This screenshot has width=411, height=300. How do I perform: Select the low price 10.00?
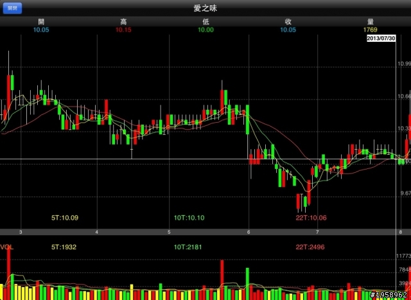click(x=205, y=30)
